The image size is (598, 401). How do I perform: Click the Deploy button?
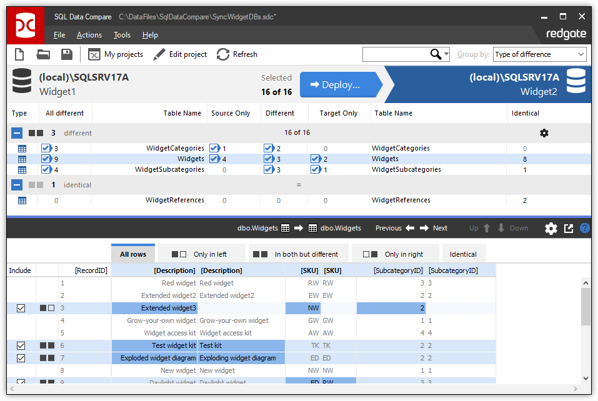tap(339, 84)
